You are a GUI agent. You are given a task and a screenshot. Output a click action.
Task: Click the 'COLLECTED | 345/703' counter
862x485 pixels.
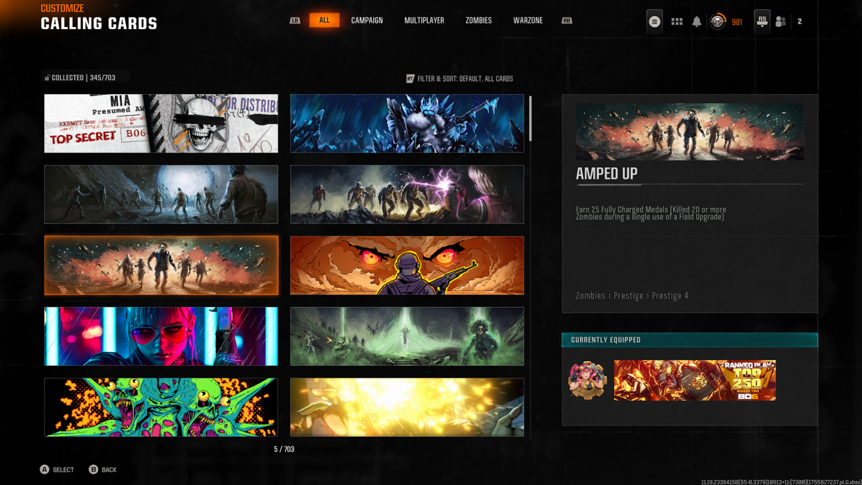click(84, 78)
